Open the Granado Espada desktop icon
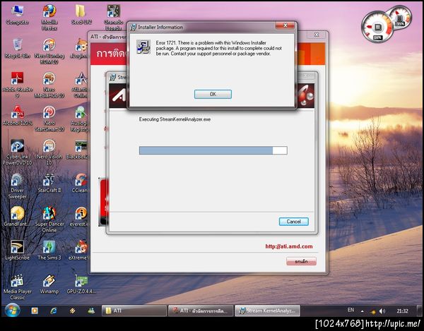The height and width of the screenshot is (331, 424). click(x=113, y=18)
